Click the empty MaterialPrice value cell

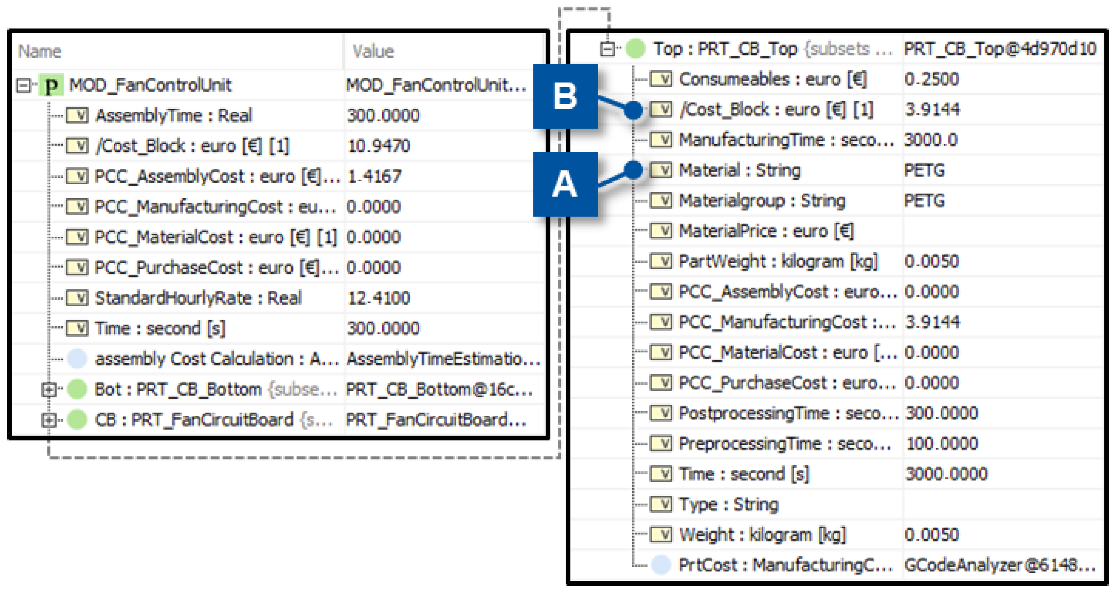tap(1000, 231)
